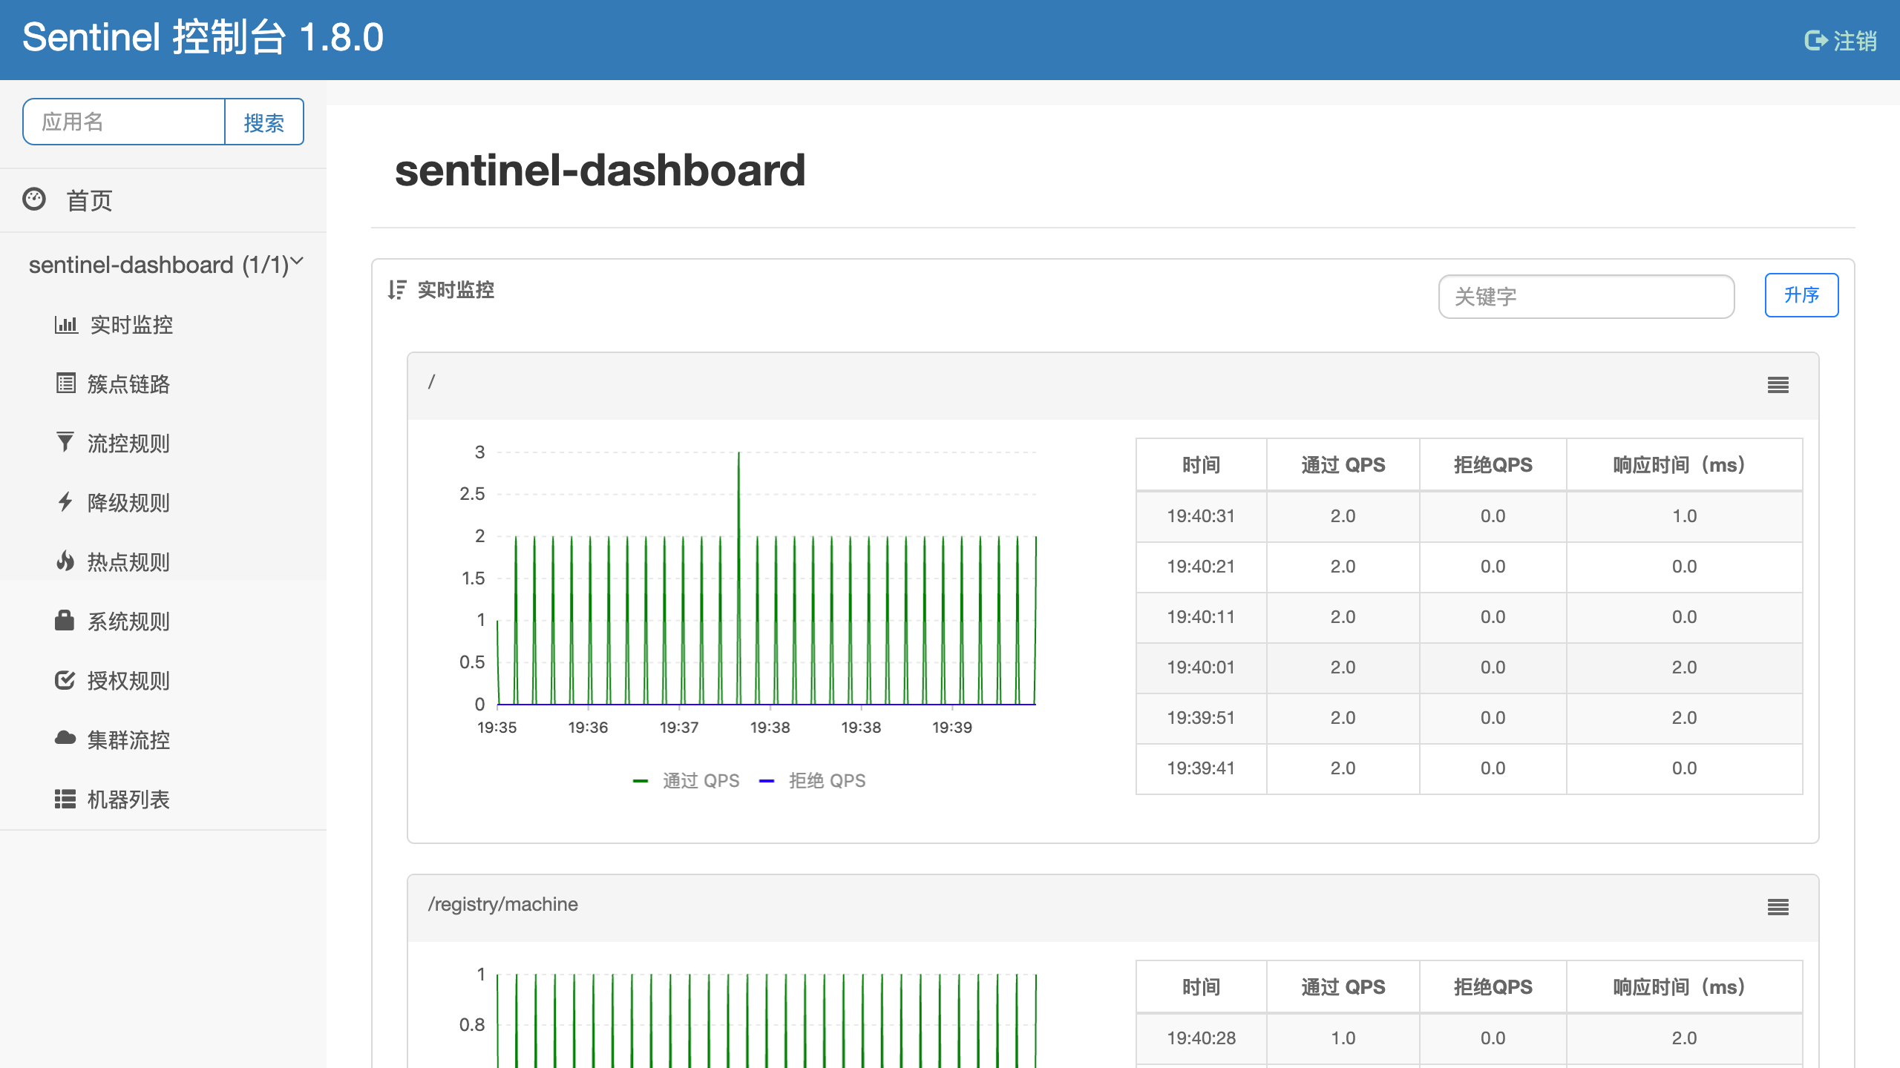Click the spike peak in the / QPS chart
Image resolution: width=1900 pixels, height=1068 pixels.
coord(738,452)
